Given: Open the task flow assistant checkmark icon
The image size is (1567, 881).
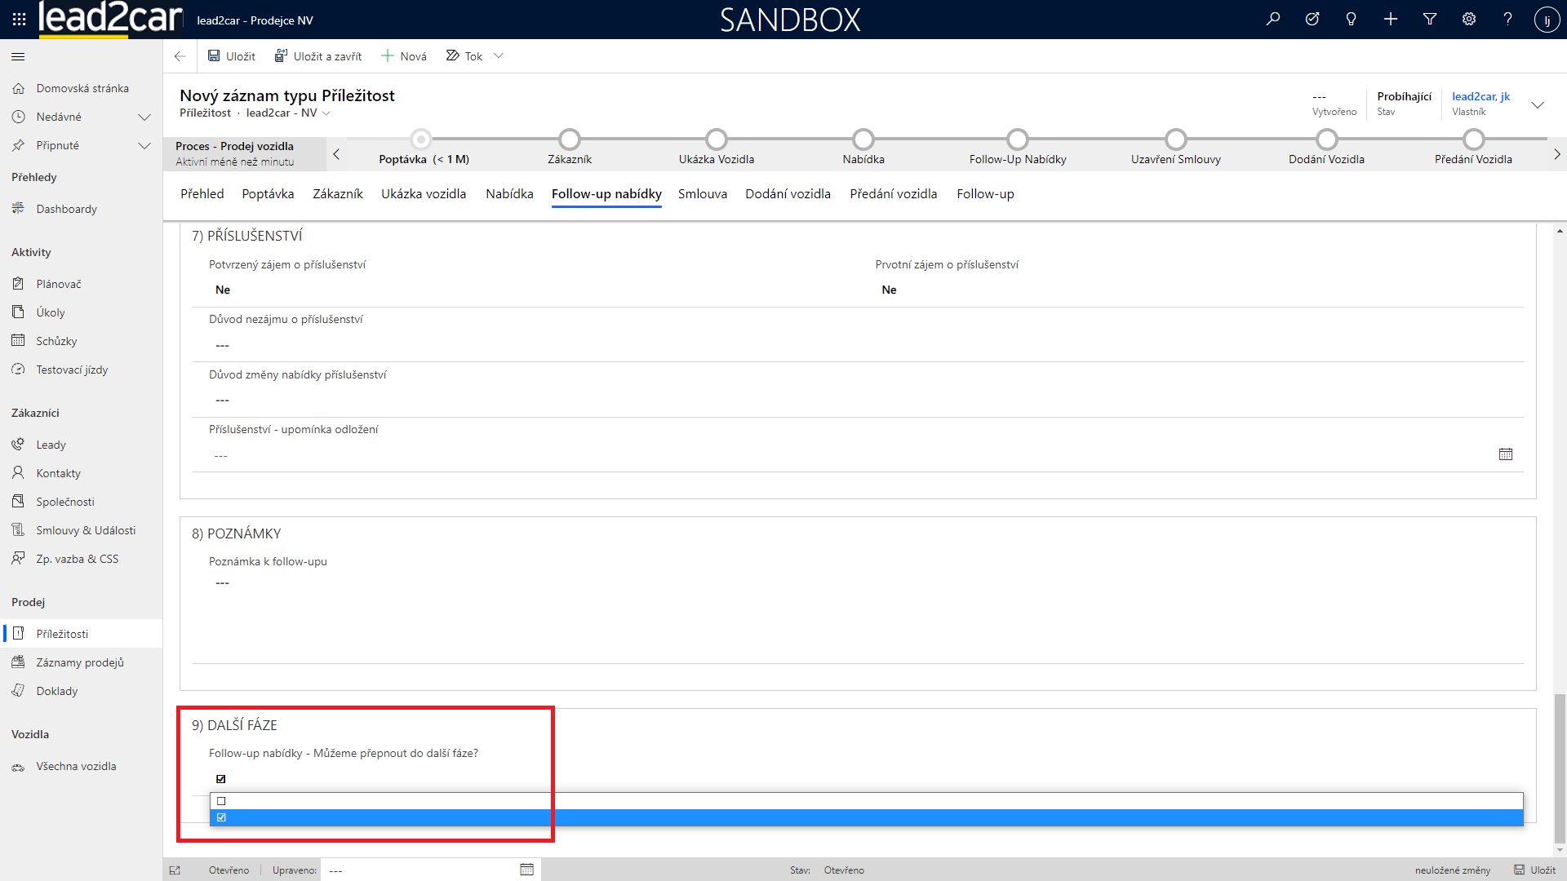Looking at the screenshot, I should (1312, 19).
